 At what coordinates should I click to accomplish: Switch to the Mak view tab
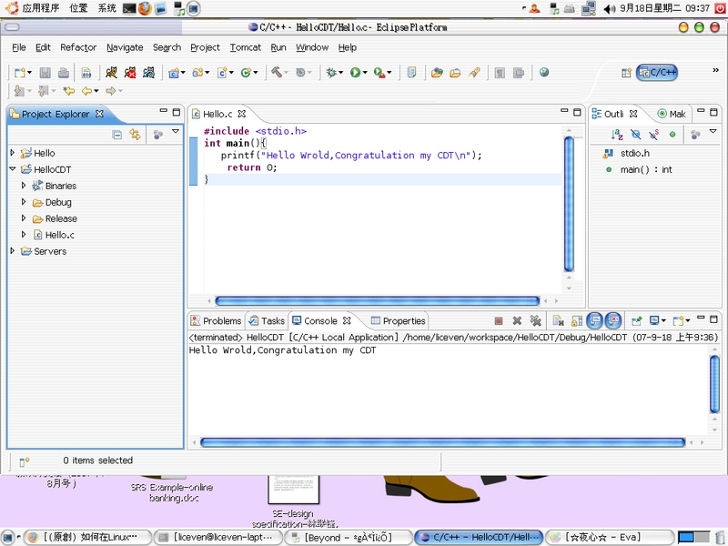(x=672, y=114)
